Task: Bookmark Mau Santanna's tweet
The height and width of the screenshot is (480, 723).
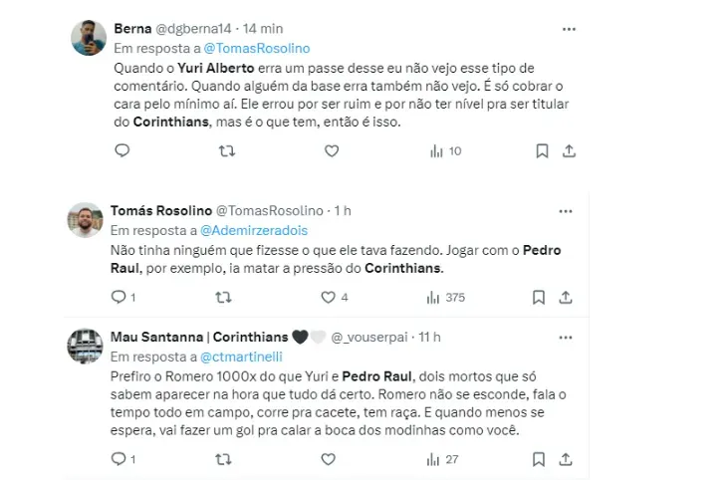Action: pos(542,459)
